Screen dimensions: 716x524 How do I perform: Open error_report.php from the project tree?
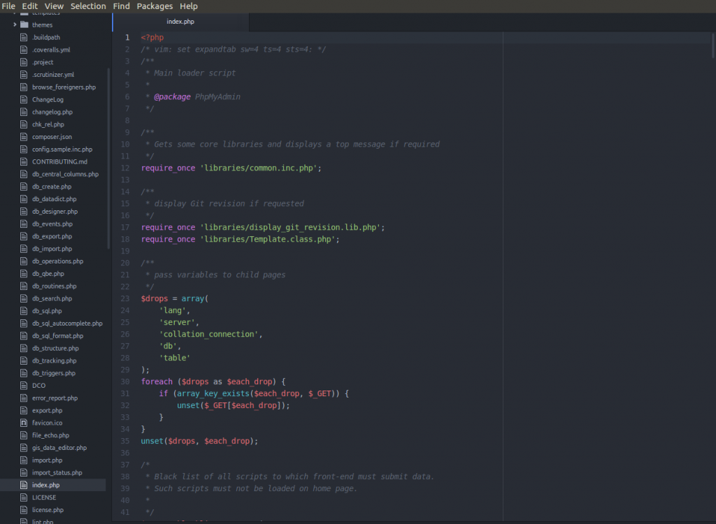55,398
